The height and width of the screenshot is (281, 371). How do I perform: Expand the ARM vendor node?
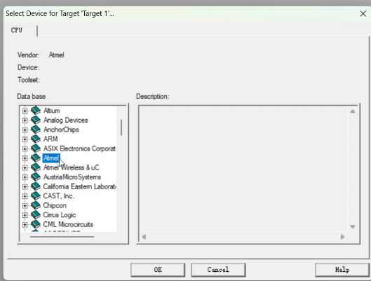[x=25, y=139]
